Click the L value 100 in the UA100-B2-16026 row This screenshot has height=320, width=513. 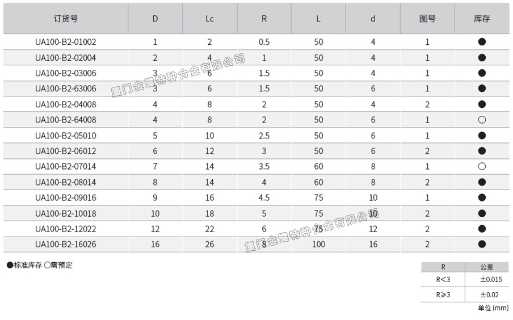[318, 245]
